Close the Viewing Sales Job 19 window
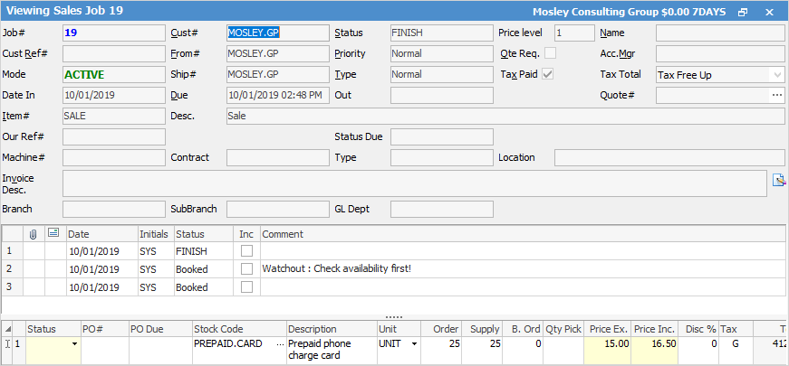The width and height of the screenshot is (789, 366). pyautogui.click(x=769, y=12)
